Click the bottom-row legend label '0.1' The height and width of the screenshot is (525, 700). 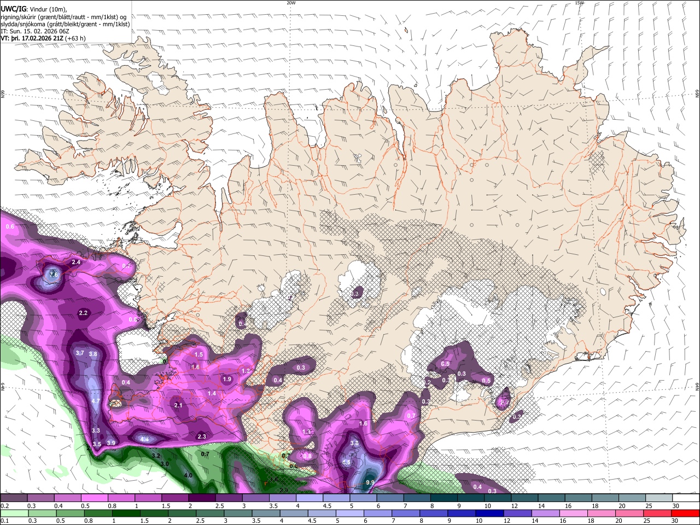4,521
